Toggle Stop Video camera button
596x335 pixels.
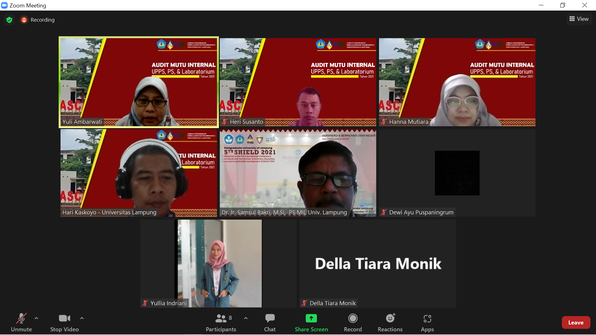point(65,323)
